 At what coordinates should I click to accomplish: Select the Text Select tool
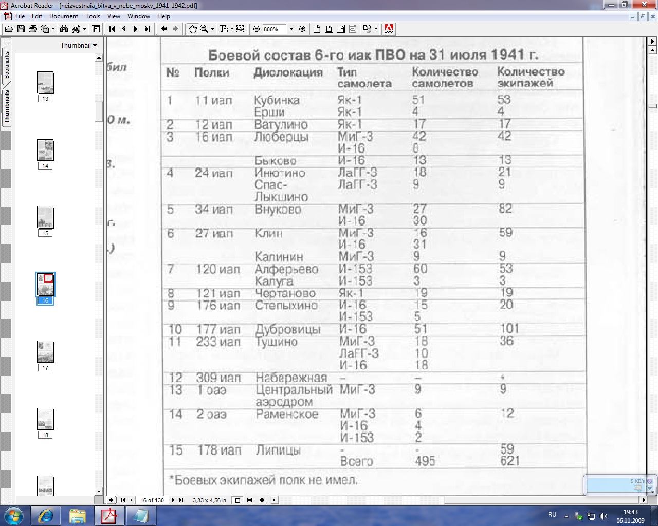[224, 29]
